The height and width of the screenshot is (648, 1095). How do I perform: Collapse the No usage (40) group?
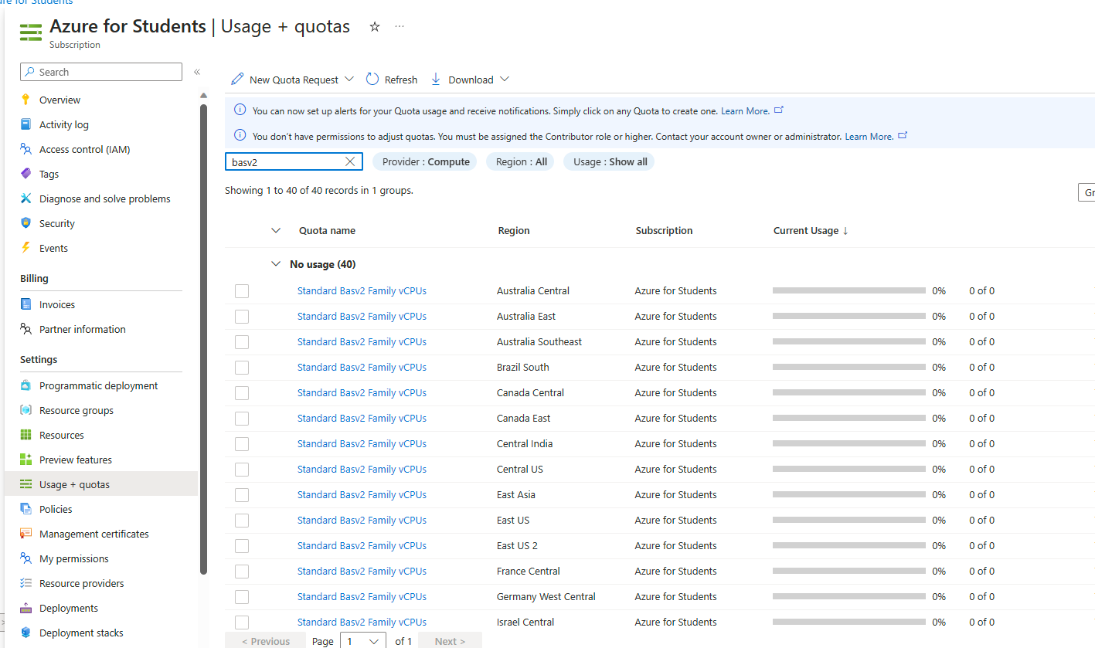click(276, 263)
